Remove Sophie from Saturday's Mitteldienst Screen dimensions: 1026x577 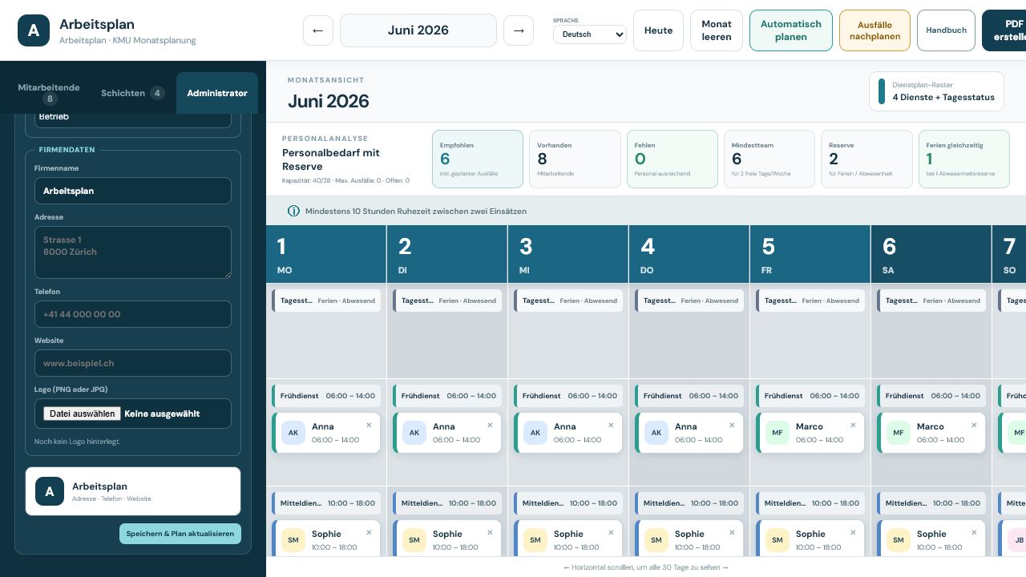pyautogui.click(x=974, y=533)
